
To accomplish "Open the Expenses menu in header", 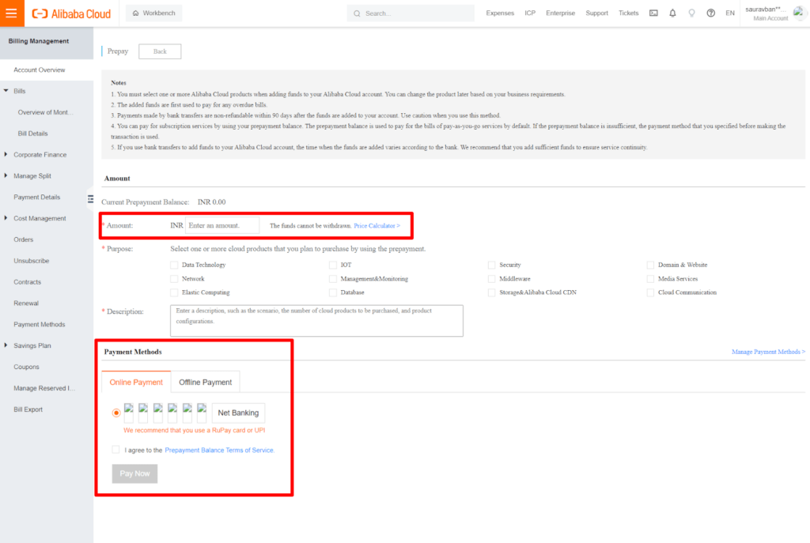I will pos(499,13).
